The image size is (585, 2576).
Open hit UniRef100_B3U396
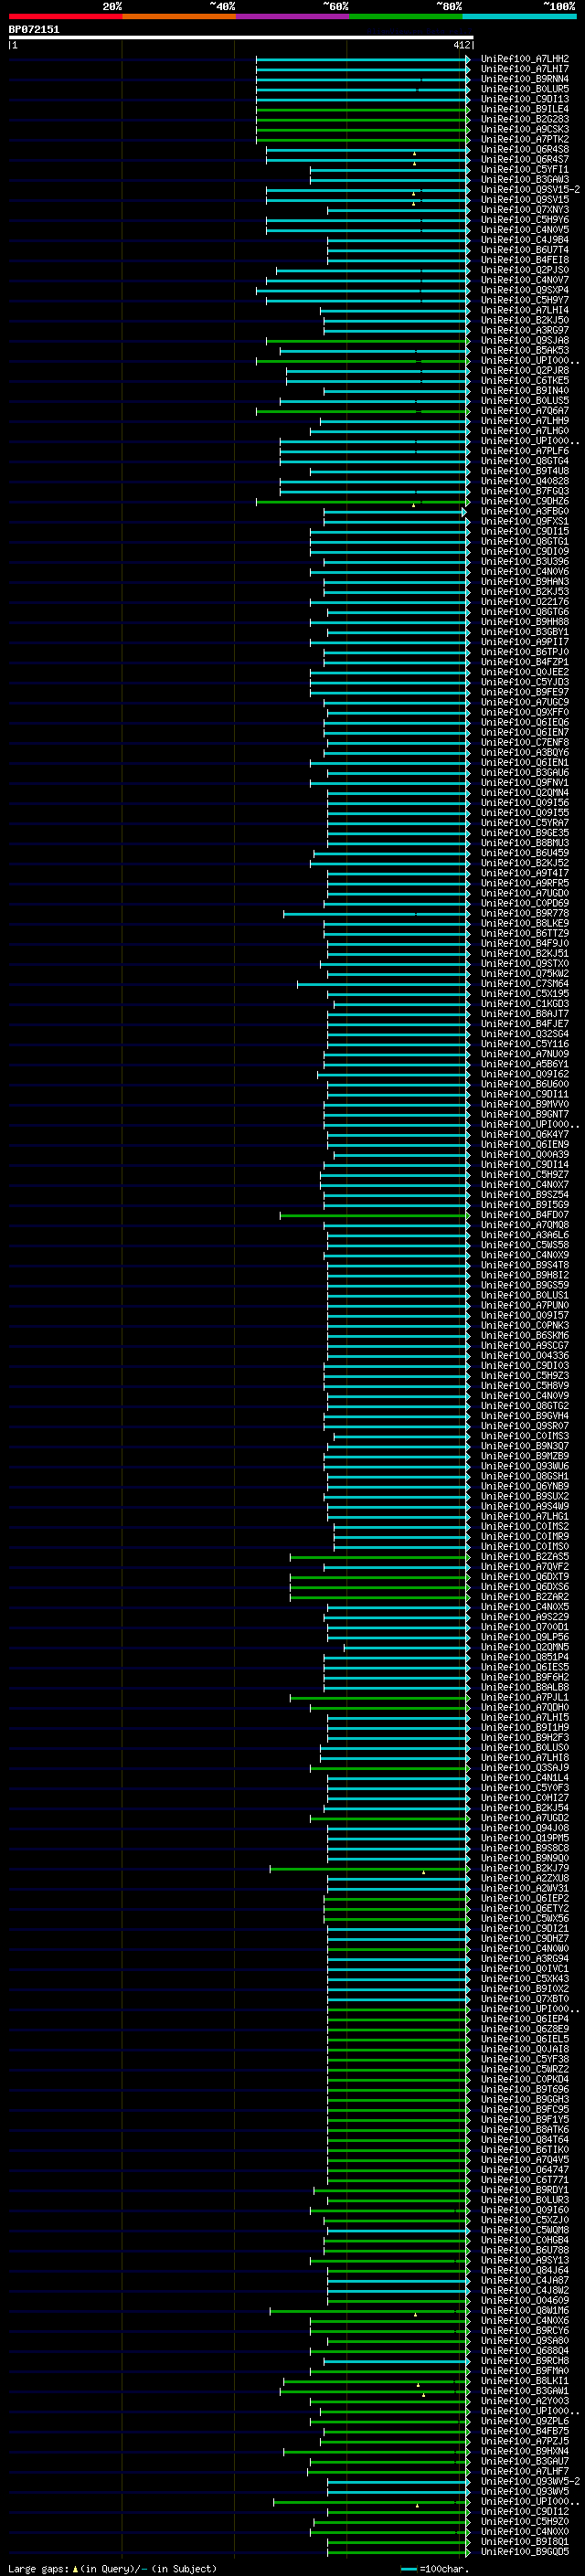click(525, 561)
